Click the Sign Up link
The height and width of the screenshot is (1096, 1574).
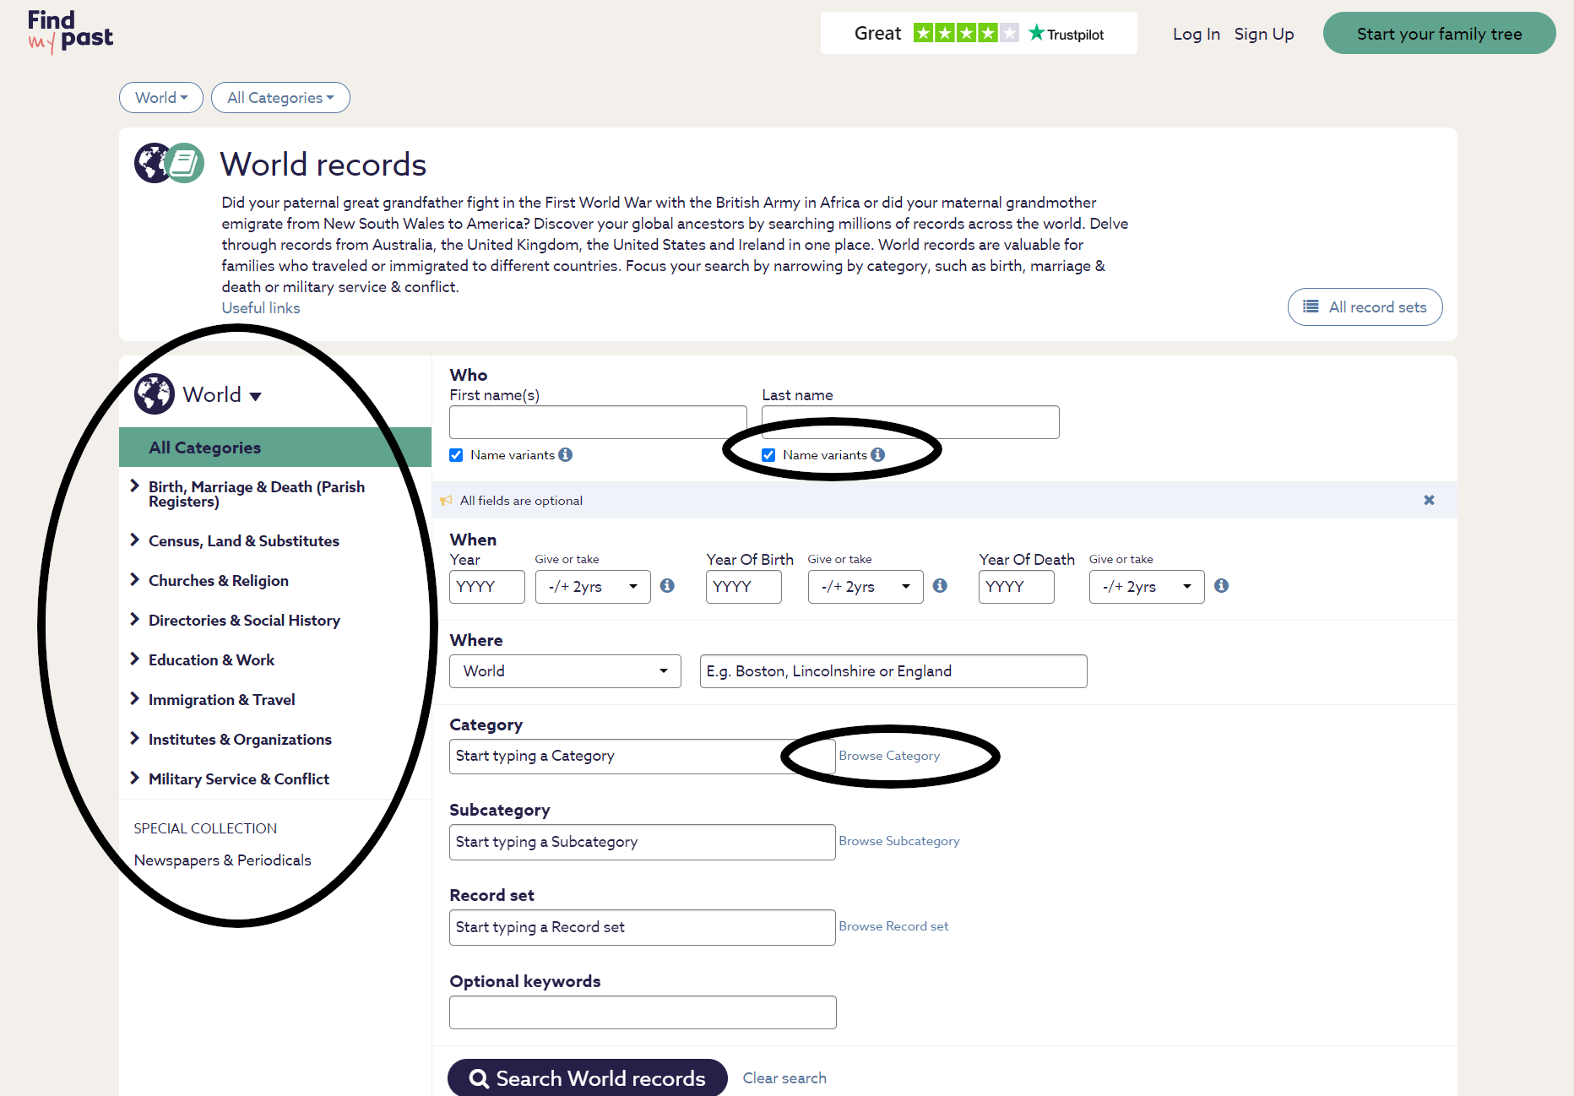click(1264, 34)
